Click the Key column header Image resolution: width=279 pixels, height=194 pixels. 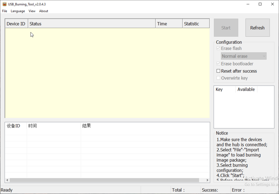click(225, 89)
